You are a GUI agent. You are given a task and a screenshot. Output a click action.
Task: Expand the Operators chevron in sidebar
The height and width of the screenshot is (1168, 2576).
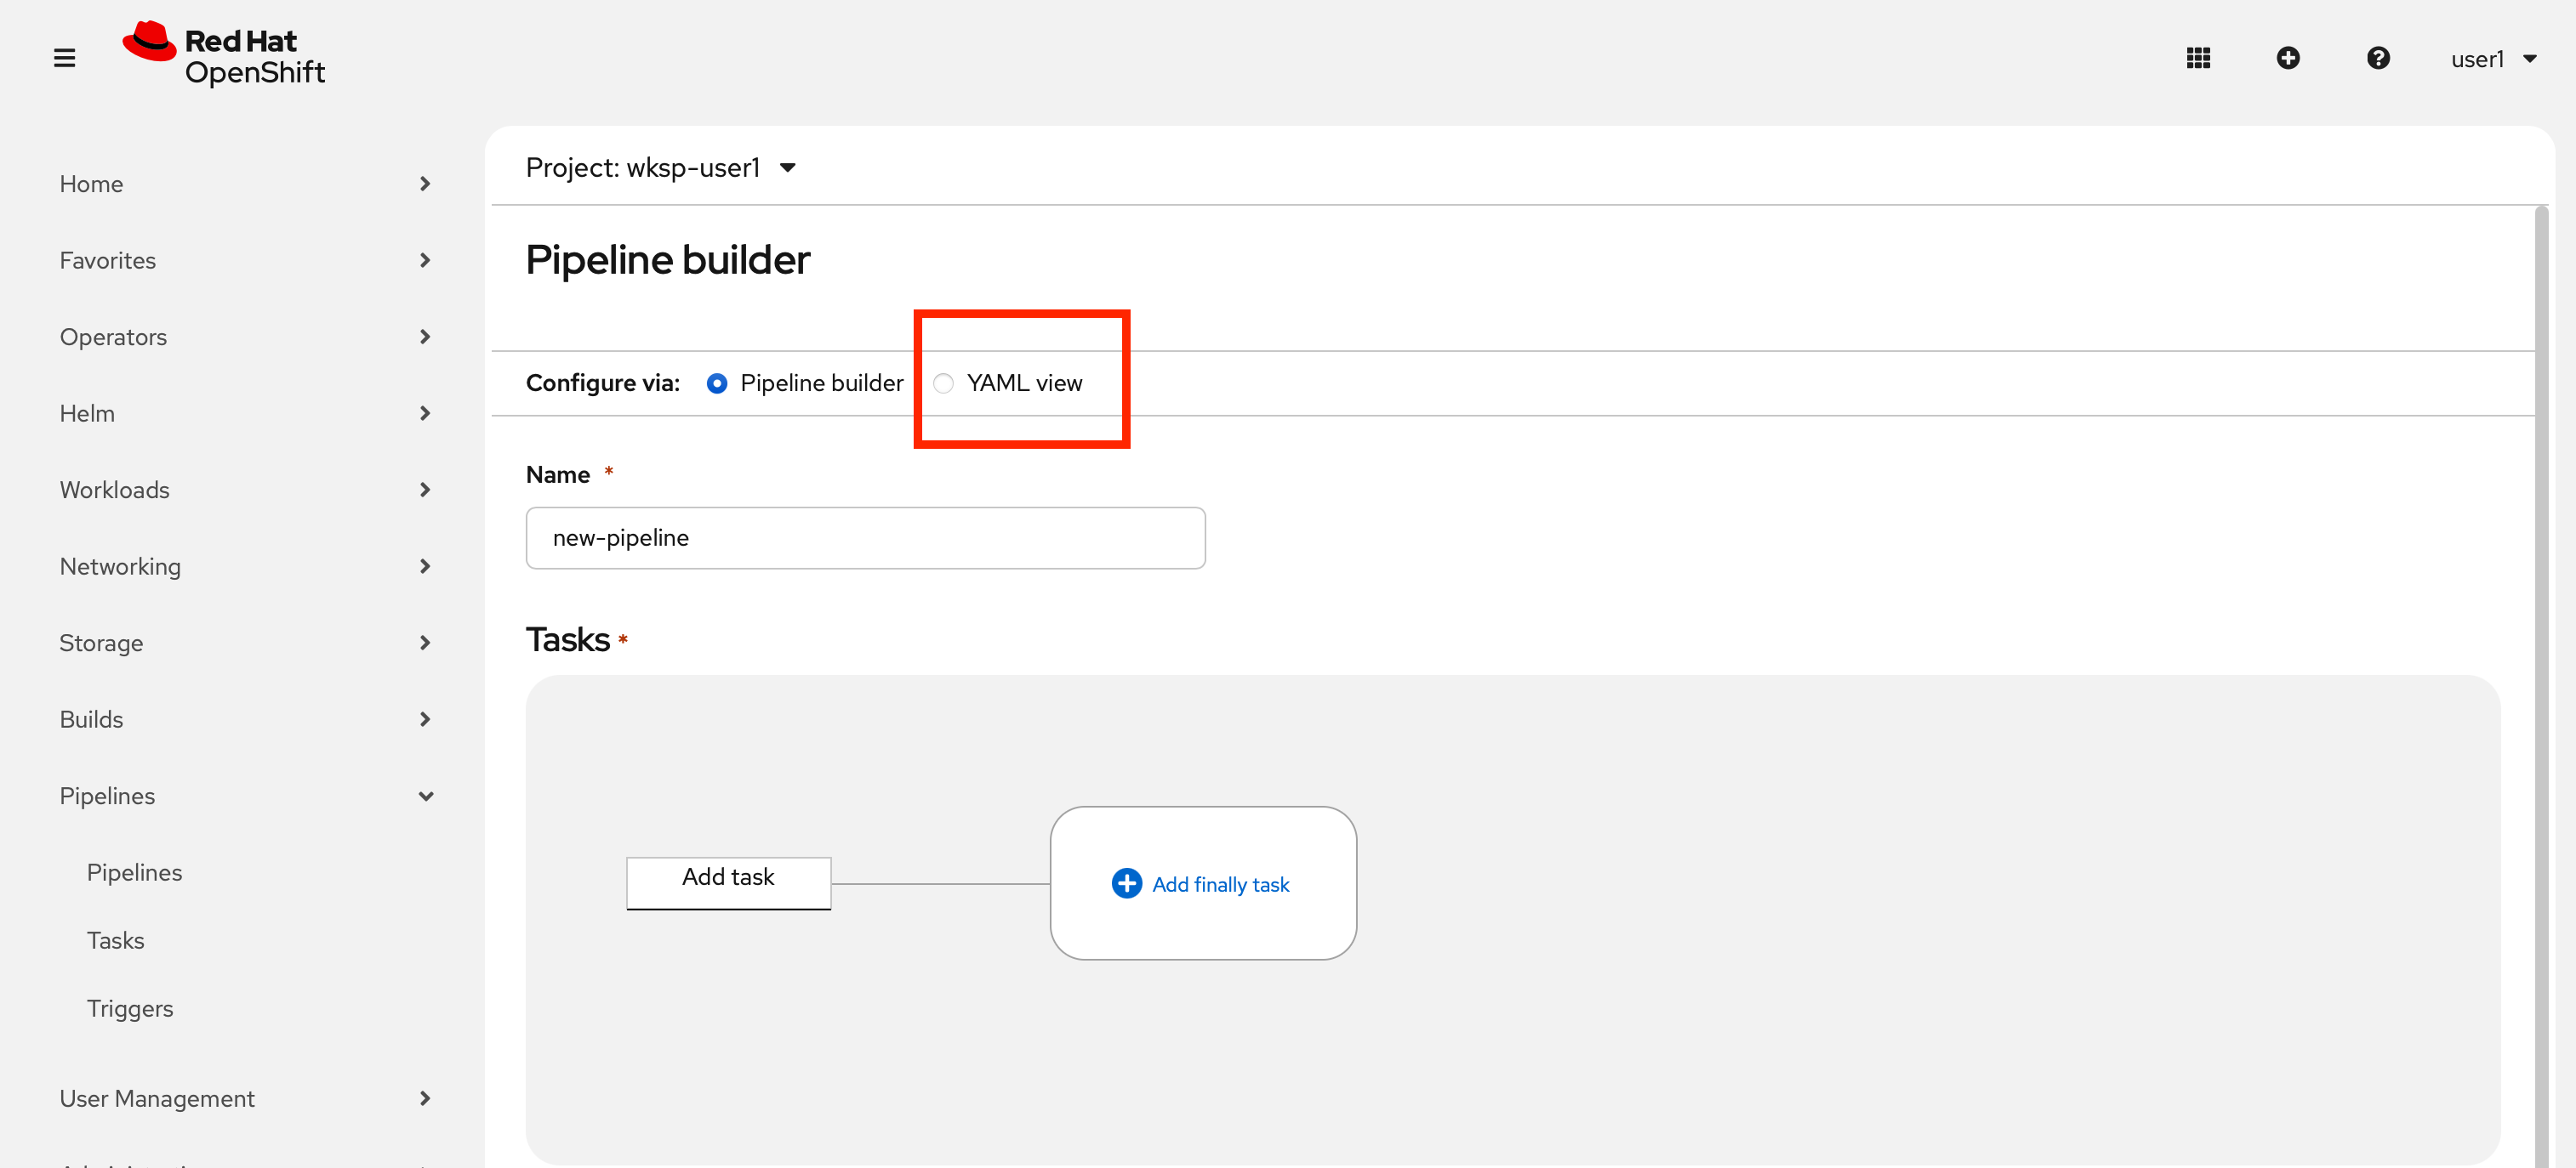tap(425, 337)
